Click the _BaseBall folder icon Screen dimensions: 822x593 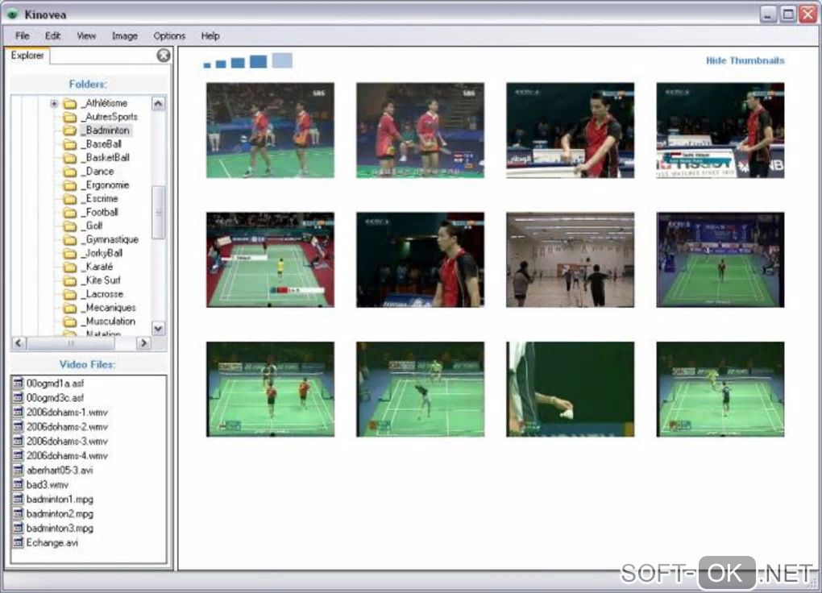tap(70, 144)
